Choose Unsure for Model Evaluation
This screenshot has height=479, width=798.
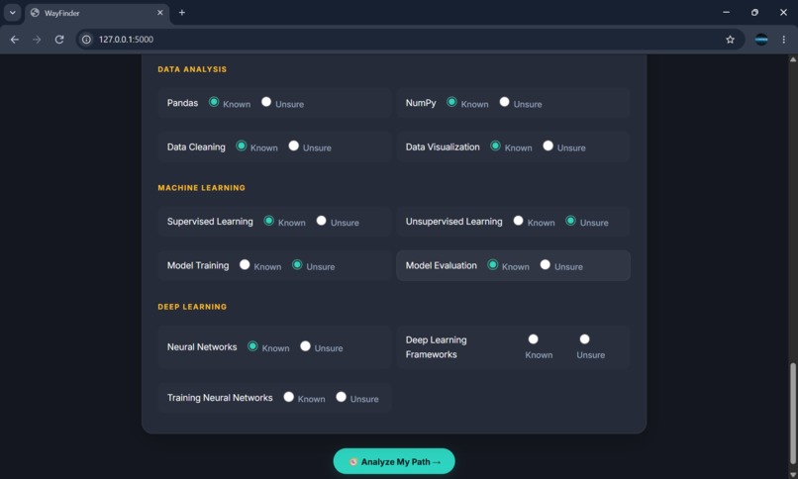[546, 265]
